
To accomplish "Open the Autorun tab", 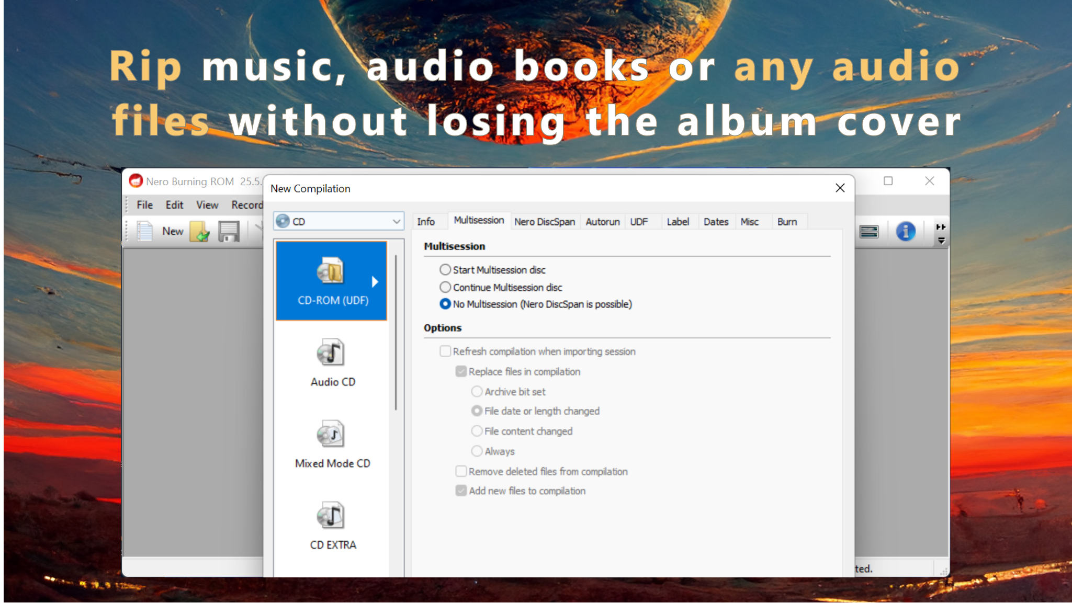I will pos(602,222).
